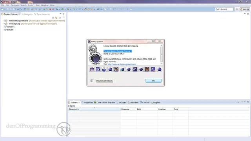Click the Debug bug toolbar icon
Image resolution: width=251 pixels, height=141 pixels.
pos(57,9)
